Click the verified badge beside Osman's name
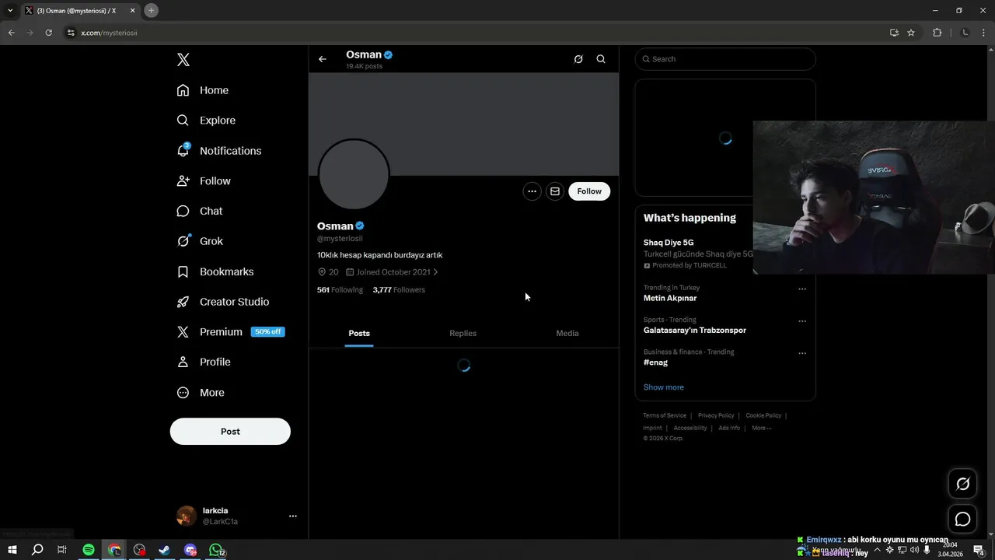Image resolution: width=995 pixels, height=560 pixels. pos(360,226)
